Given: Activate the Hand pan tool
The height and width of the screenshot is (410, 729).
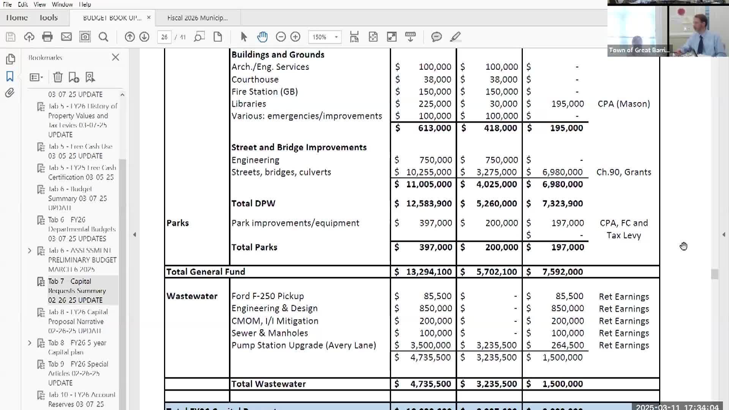Looking at the screenshot, I should 262,37.
